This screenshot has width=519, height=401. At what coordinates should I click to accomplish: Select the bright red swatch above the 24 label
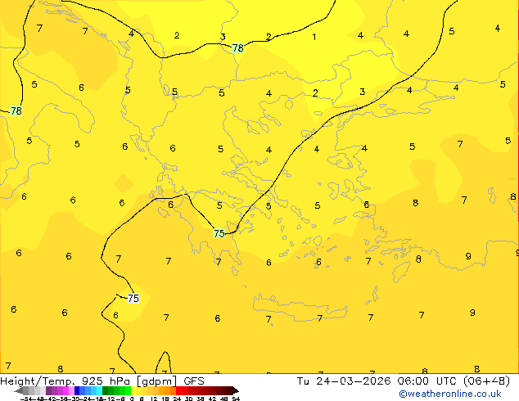coord(178,390)
